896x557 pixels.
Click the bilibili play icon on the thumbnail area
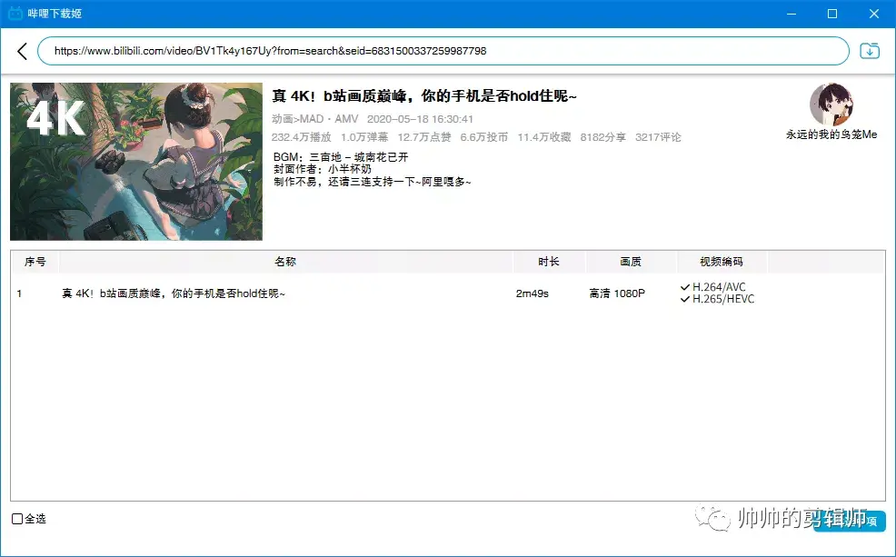pyautogui.click(x=55, y=118)
